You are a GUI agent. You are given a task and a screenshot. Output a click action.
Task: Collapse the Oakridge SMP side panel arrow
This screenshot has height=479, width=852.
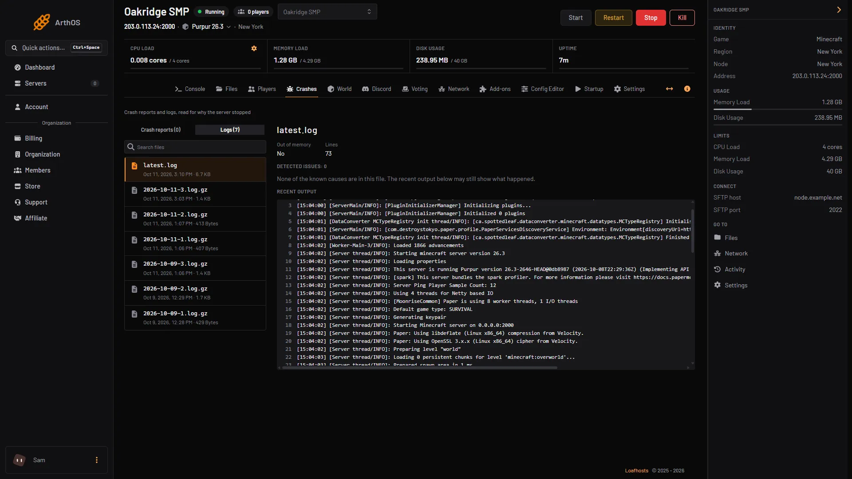[x=839, y=10]
